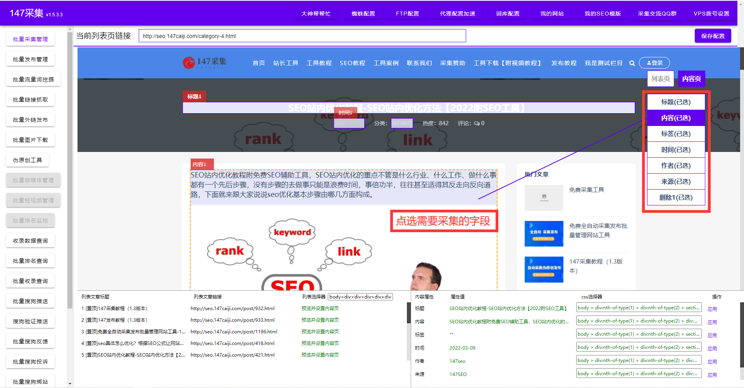Click the 147采集 site logo
Image resolution: width=744 pixels, height=388 pixels.
205,62
